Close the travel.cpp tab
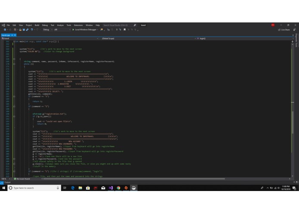This screenshot has width=299, height=213. [15, 35]
